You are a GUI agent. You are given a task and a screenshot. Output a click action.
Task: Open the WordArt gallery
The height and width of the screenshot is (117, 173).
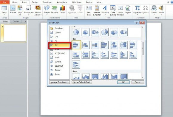105,10
